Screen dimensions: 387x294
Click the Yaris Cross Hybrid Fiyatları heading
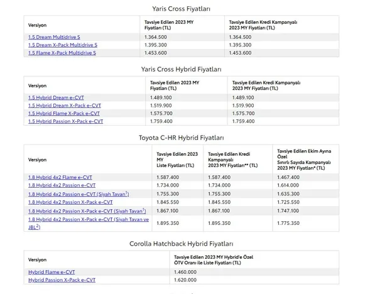click(193, 69)
